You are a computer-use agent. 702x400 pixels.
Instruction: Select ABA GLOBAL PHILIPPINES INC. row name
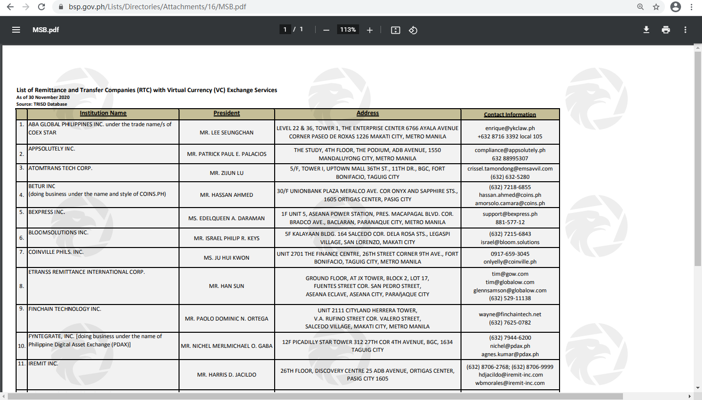tap(100, 128)
